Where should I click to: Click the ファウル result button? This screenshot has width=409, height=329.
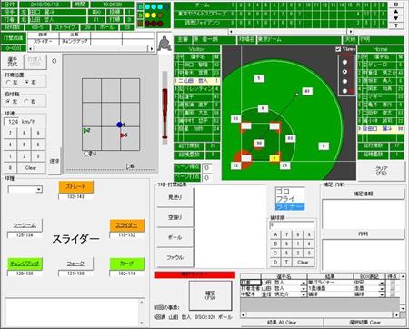click(x=175, y=257)
